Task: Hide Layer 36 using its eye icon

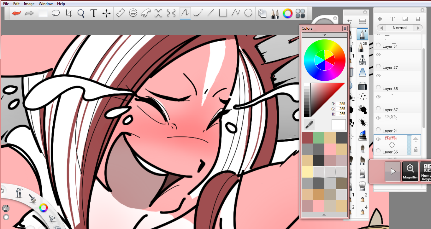Action: coord(378,76)
